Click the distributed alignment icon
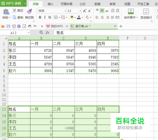The height and width of the screenshot is (140, 158). pos(117,17)
